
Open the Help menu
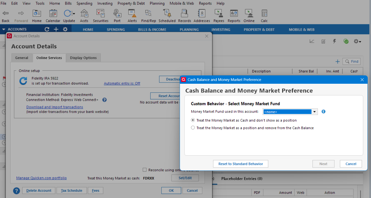[x=220, y=3]
